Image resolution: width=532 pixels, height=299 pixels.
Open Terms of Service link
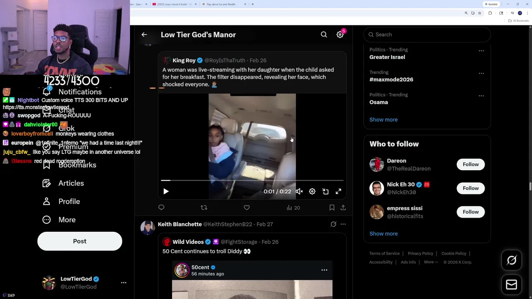click(x=384, y=253)
